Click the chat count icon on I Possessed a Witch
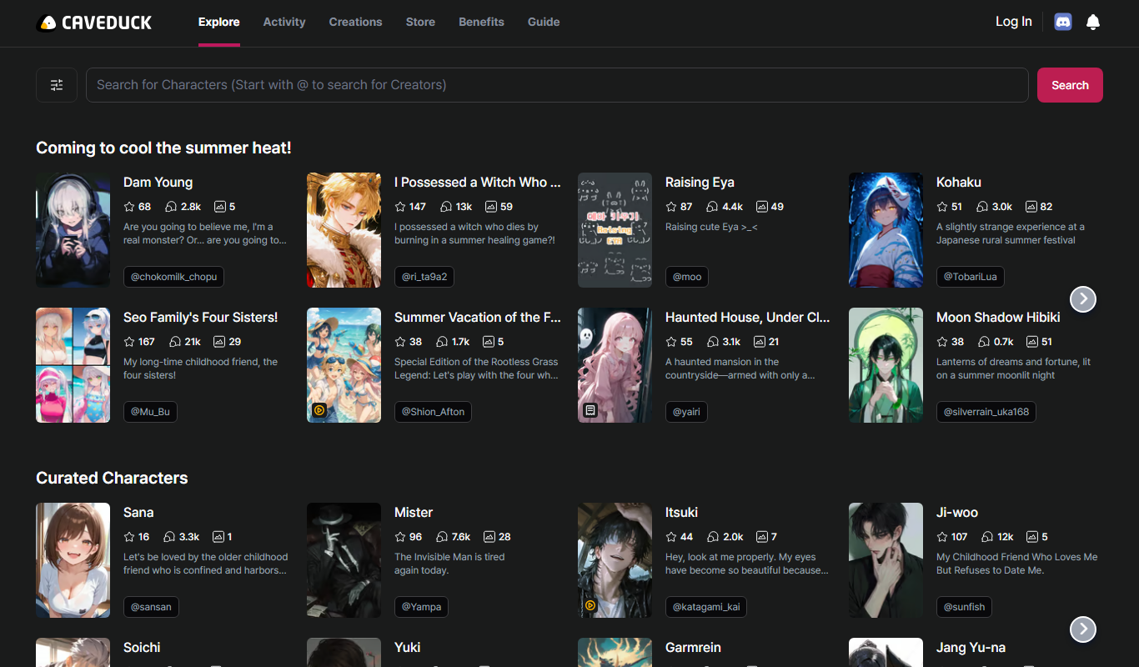This screenshot has height=667, width=1139. (x=445, y=207)
